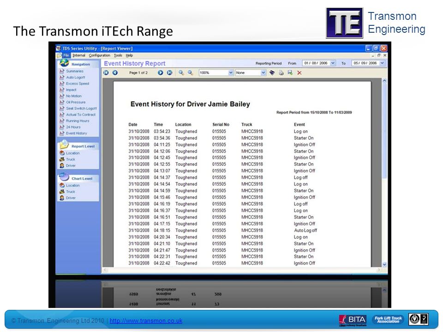
Task: Click the 'Log off' event at 04:14:37
Action: (300, 177)
